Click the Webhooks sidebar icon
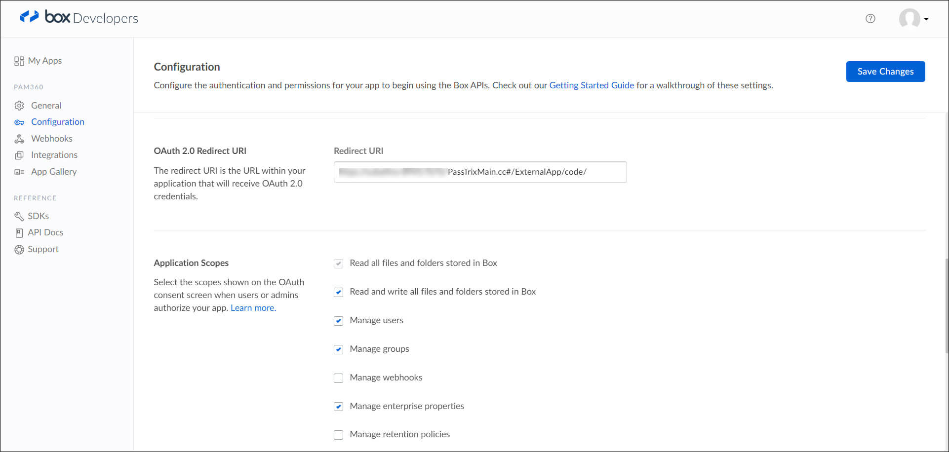The width and height of the screenshot is (949, 452). click(x=19, y=139)
